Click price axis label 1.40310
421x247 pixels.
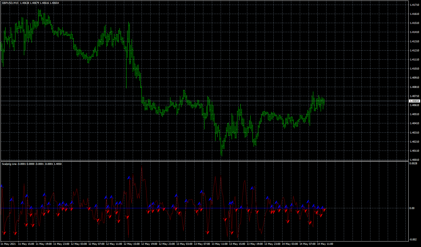pos(414,133)
